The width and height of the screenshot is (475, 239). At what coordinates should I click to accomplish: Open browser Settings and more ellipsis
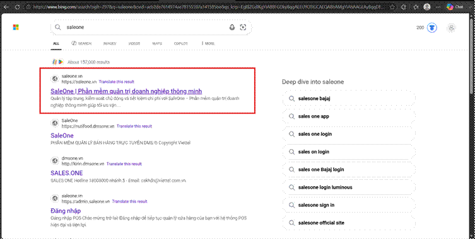click(x=438, y=7)
